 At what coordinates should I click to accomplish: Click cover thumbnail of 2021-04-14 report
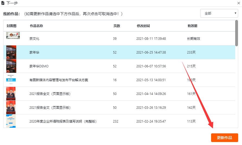11,94
